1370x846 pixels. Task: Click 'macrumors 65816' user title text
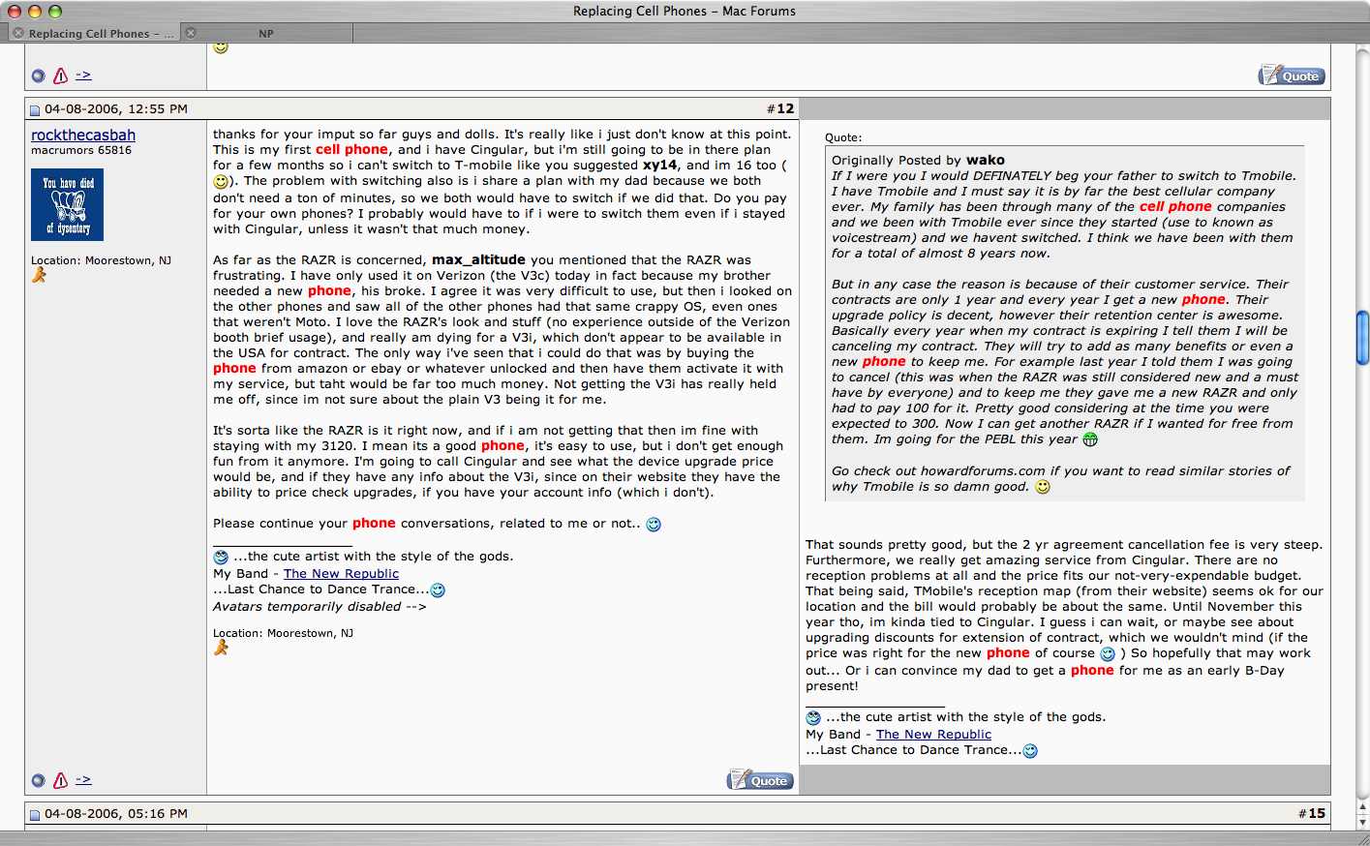coord(81,151)
